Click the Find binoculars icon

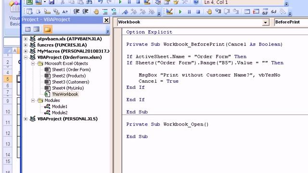pos(89,2)
